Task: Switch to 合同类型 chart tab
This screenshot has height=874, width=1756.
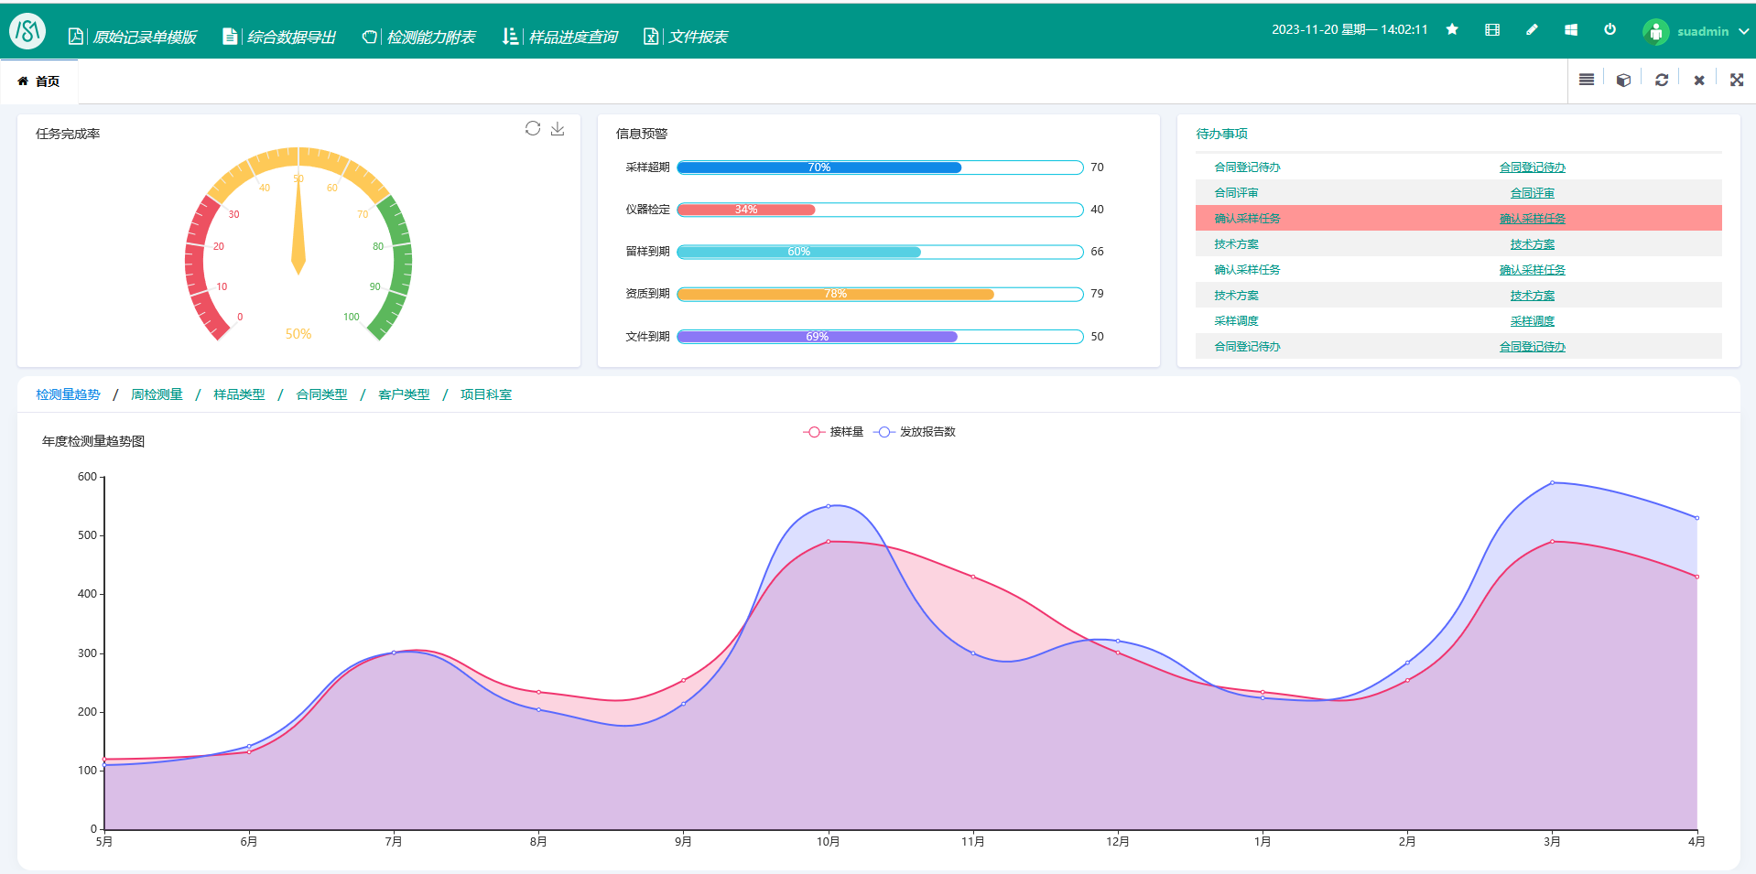Action: [x=321, y=394]
